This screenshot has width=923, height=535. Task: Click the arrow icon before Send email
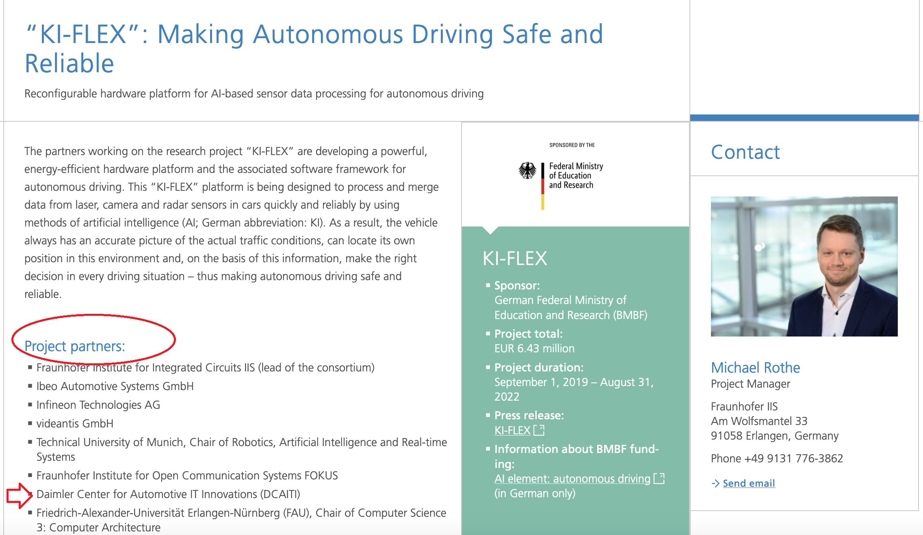click(x=715, y=483)
